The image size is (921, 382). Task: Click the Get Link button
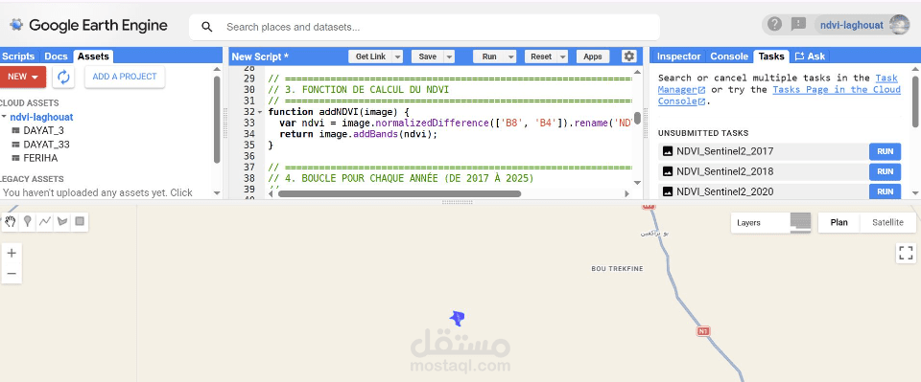tap(370, 56)
